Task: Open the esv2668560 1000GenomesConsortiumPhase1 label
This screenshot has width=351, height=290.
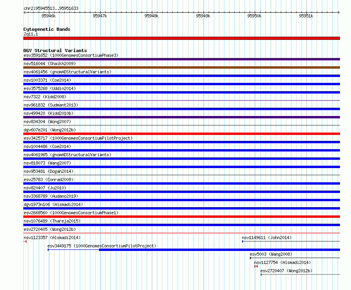Action: (71, 213)
